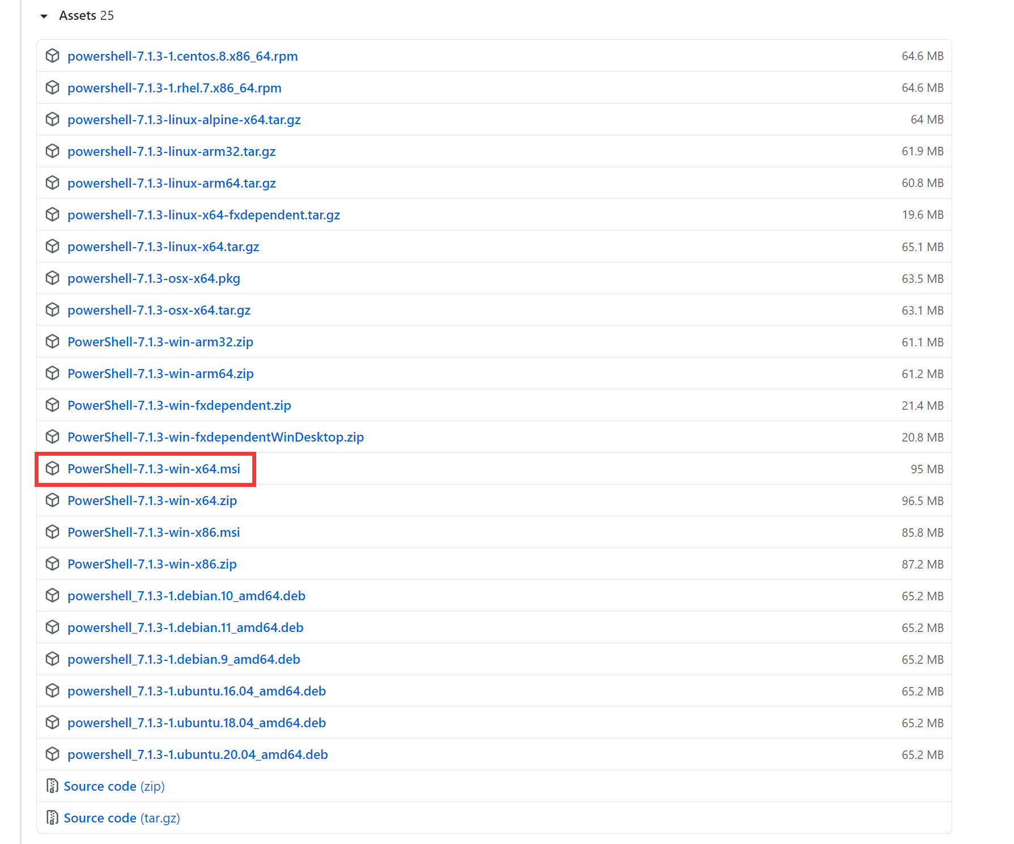Click package icon beside linux-x64-fxdependent tarball
The width and height of the screenshot is (1014, 844).
(x=52, y=214)
